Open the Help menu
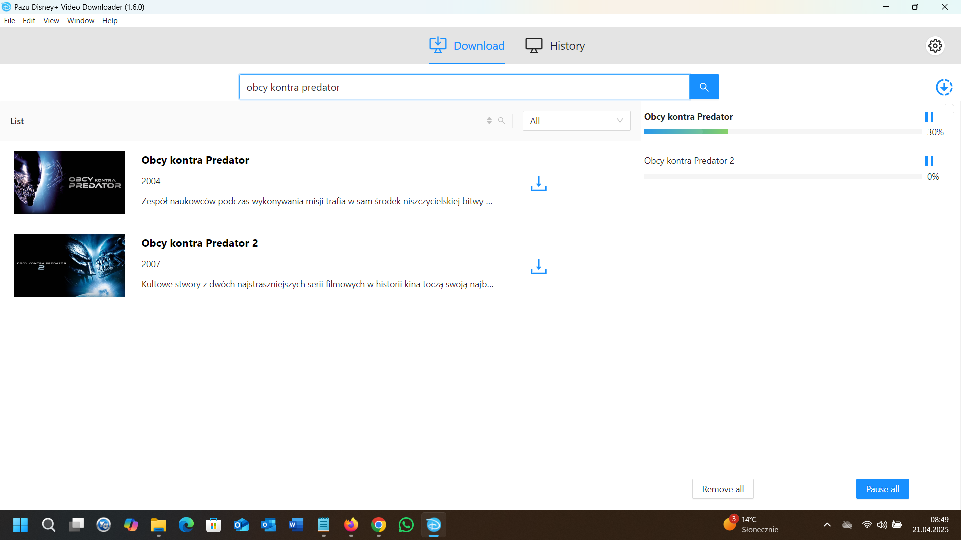Viewport: 961px width, 540px height. click(110, 21)
